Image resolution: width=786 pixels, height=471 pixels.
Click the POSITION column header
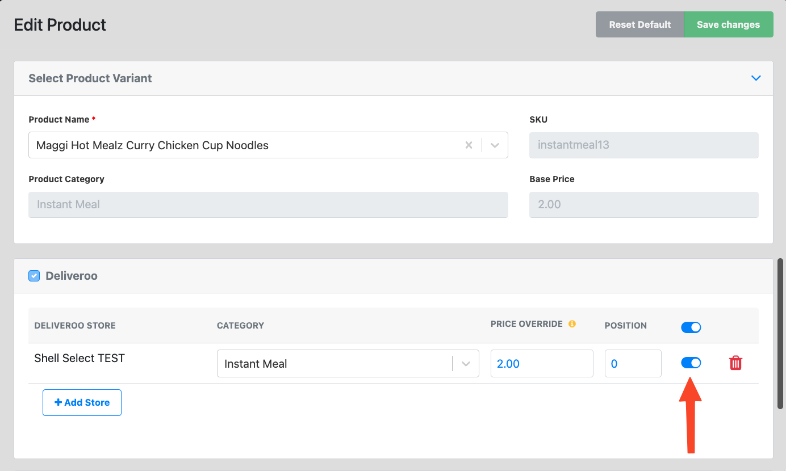point(626,326)
